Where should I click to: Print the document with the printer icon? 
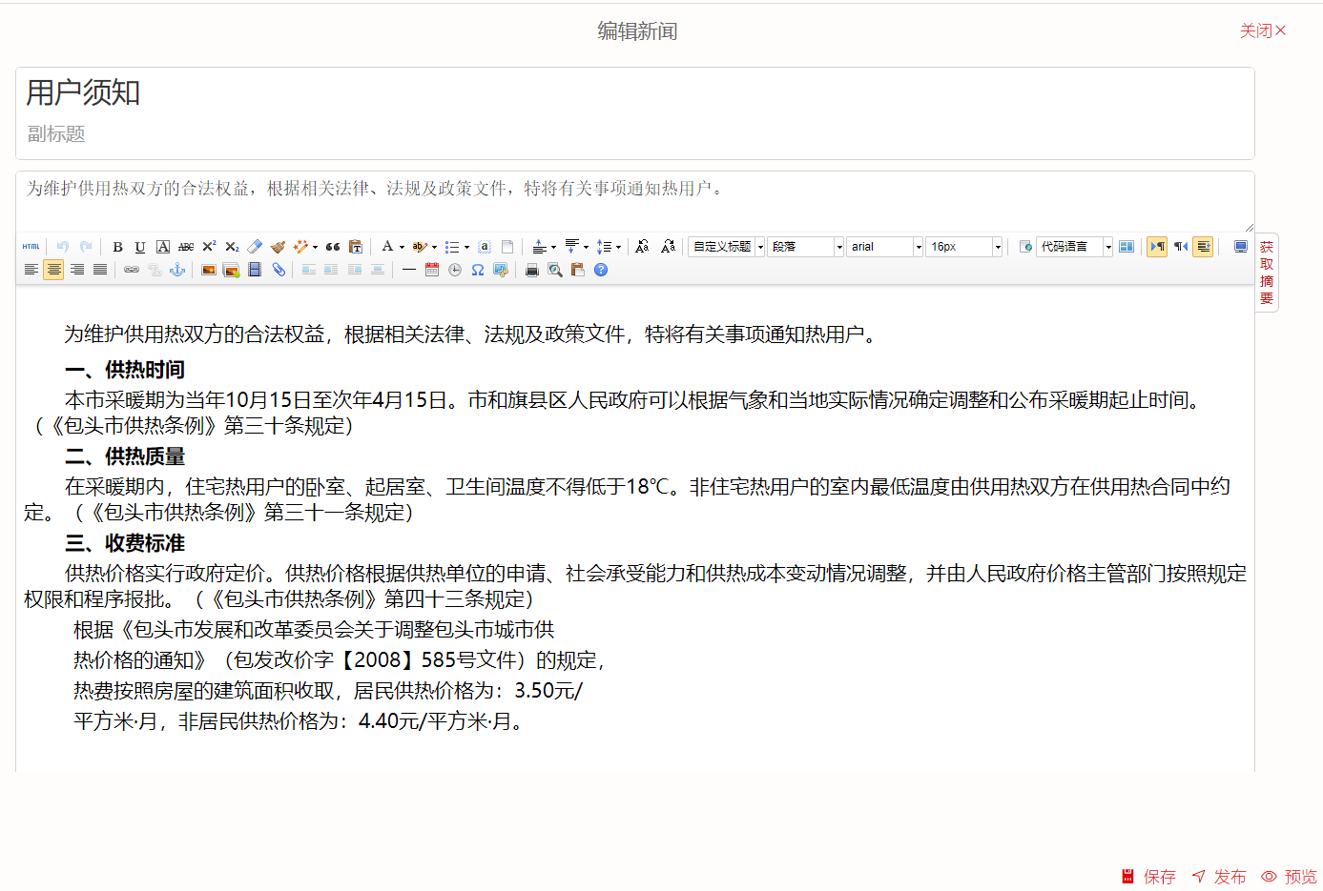[x=531, y=270]
